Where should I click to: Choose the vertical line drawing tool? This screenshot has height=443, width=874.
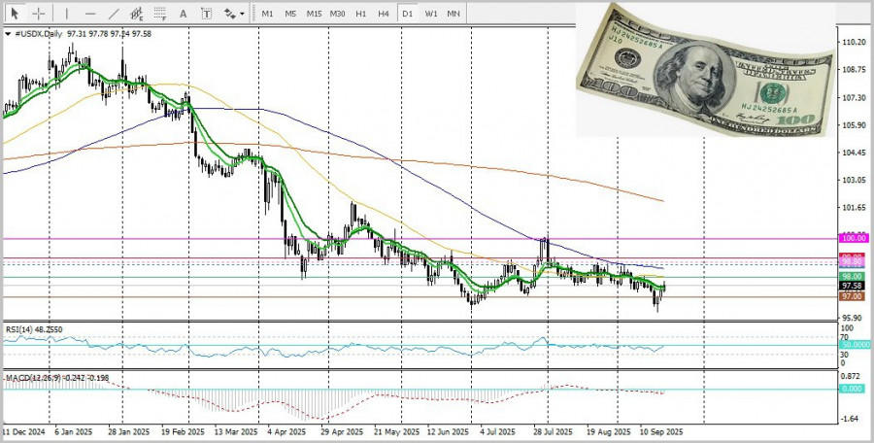click(x=67, y=14)
